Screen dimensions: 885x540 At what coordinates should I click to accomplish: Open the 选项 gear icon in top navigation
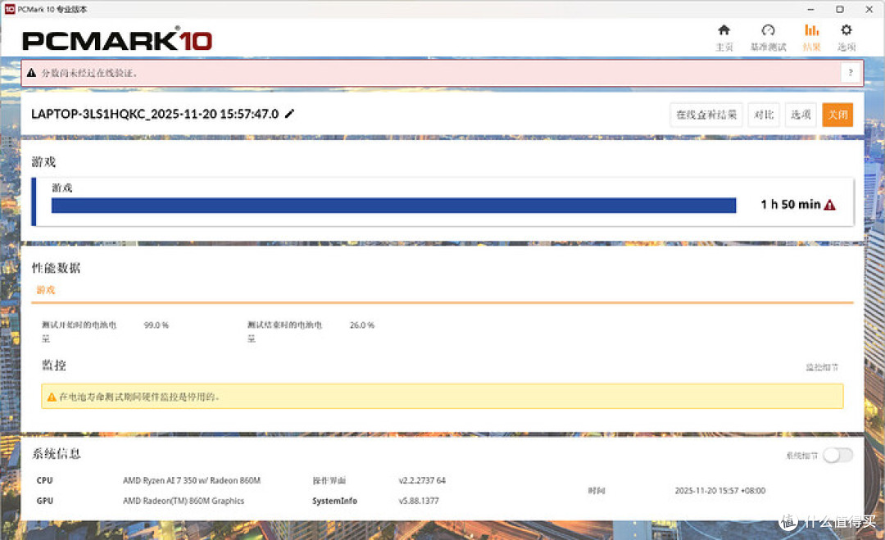(846, 30)
